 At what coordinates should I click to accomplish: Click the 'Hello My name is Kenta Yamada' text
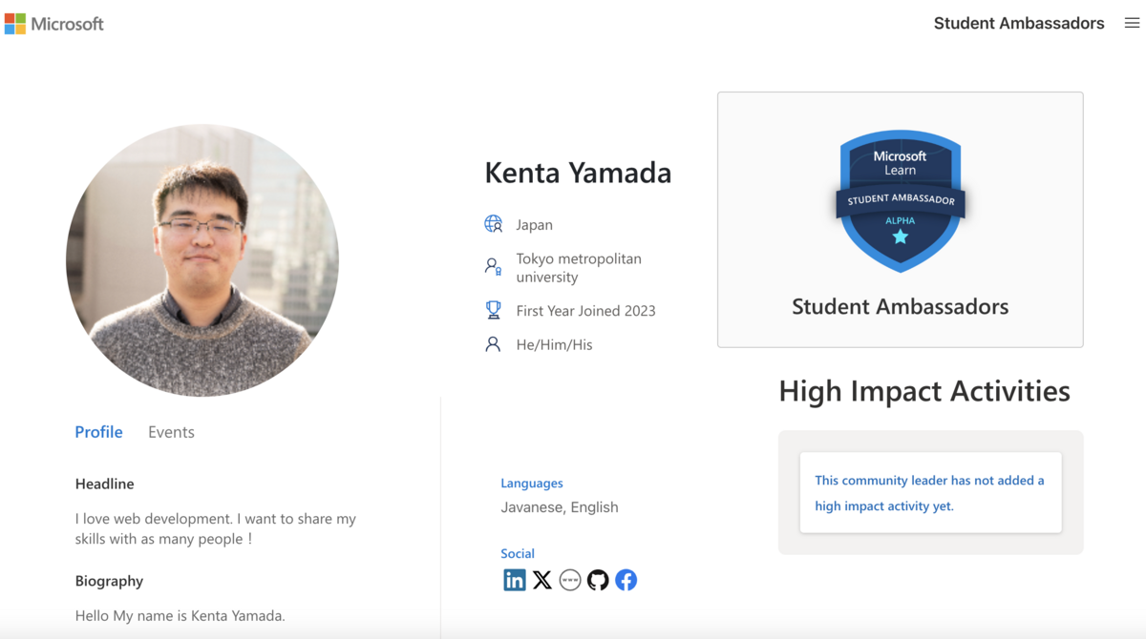pos(180,615)
